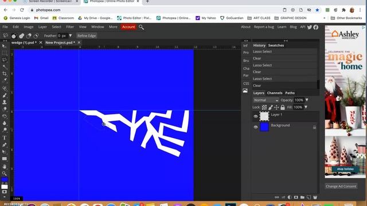Expand the Character side panel
Screen dimensions: 367x206
[x=246, y=69]
